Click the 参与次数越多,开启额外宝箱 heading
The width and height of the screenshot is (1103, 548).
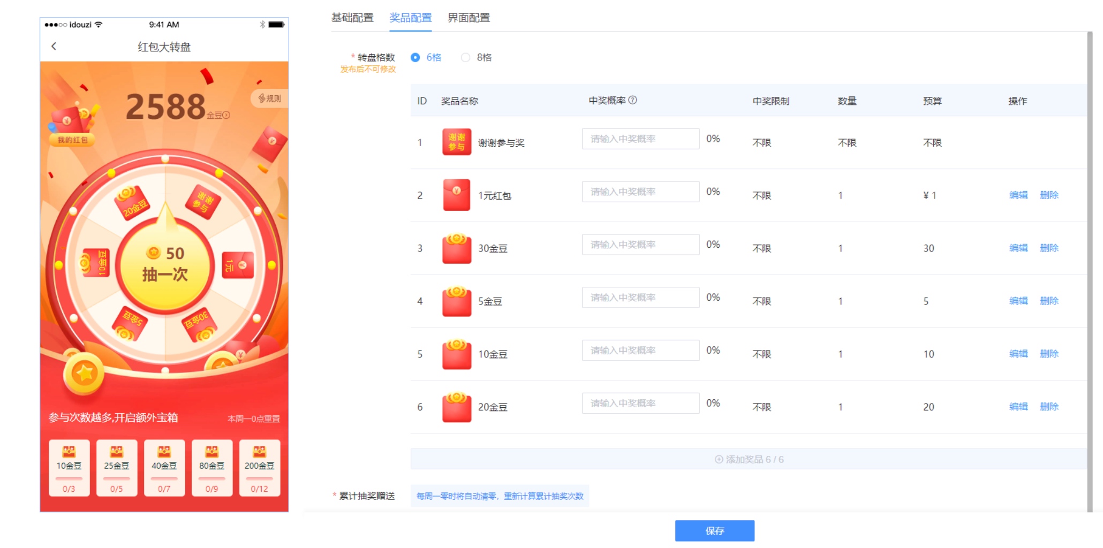click(x=114, y=417)
